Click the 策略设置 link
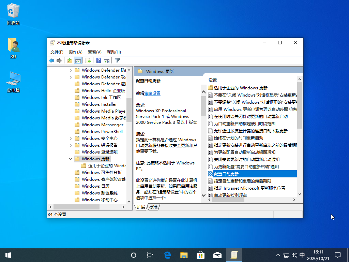Screen dimensions: 349x262 click(x=152, y=93)
